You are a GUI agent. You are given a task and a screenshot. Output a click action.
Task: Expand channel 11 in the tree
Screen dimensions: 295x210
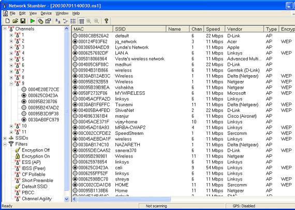tap(11, 132)
